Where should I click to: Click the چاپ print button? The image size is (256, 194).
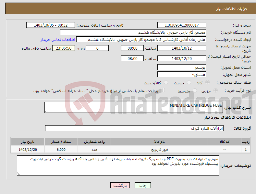(x=143, y=185)
